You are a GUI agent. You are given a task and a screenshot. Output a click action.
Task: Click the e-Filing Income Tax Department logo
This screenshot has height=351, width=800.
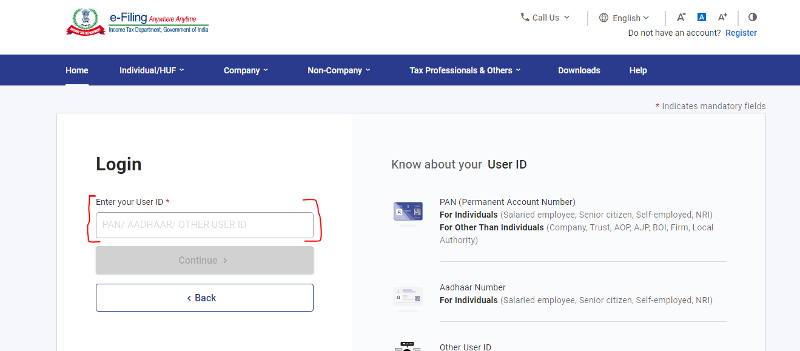136,22
